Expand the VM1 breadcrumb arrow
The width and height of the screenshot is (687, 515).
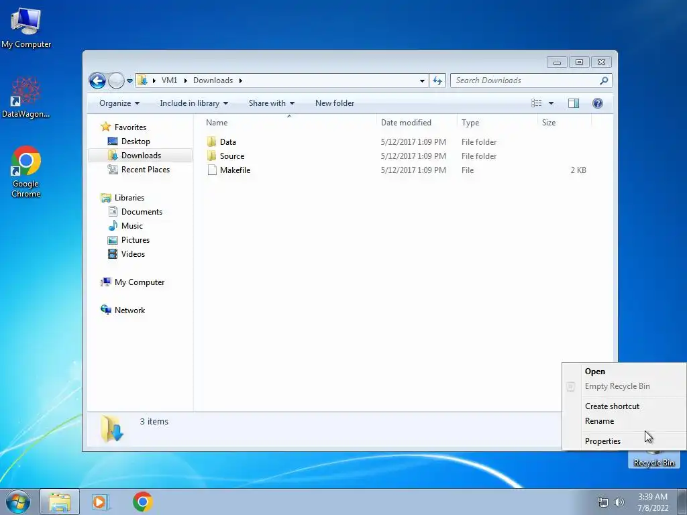tap(185, 80)
